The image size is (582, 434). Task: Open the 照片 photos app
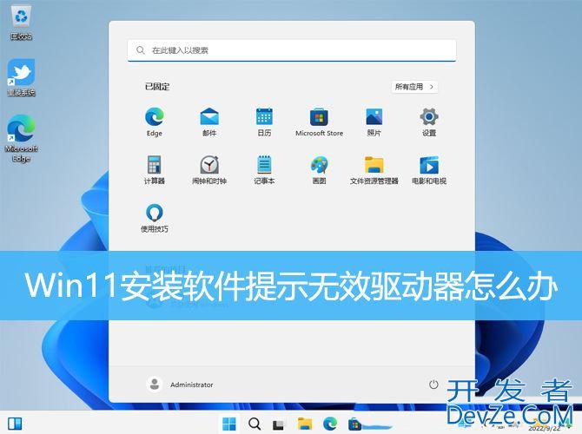click(x=374, y=122)
